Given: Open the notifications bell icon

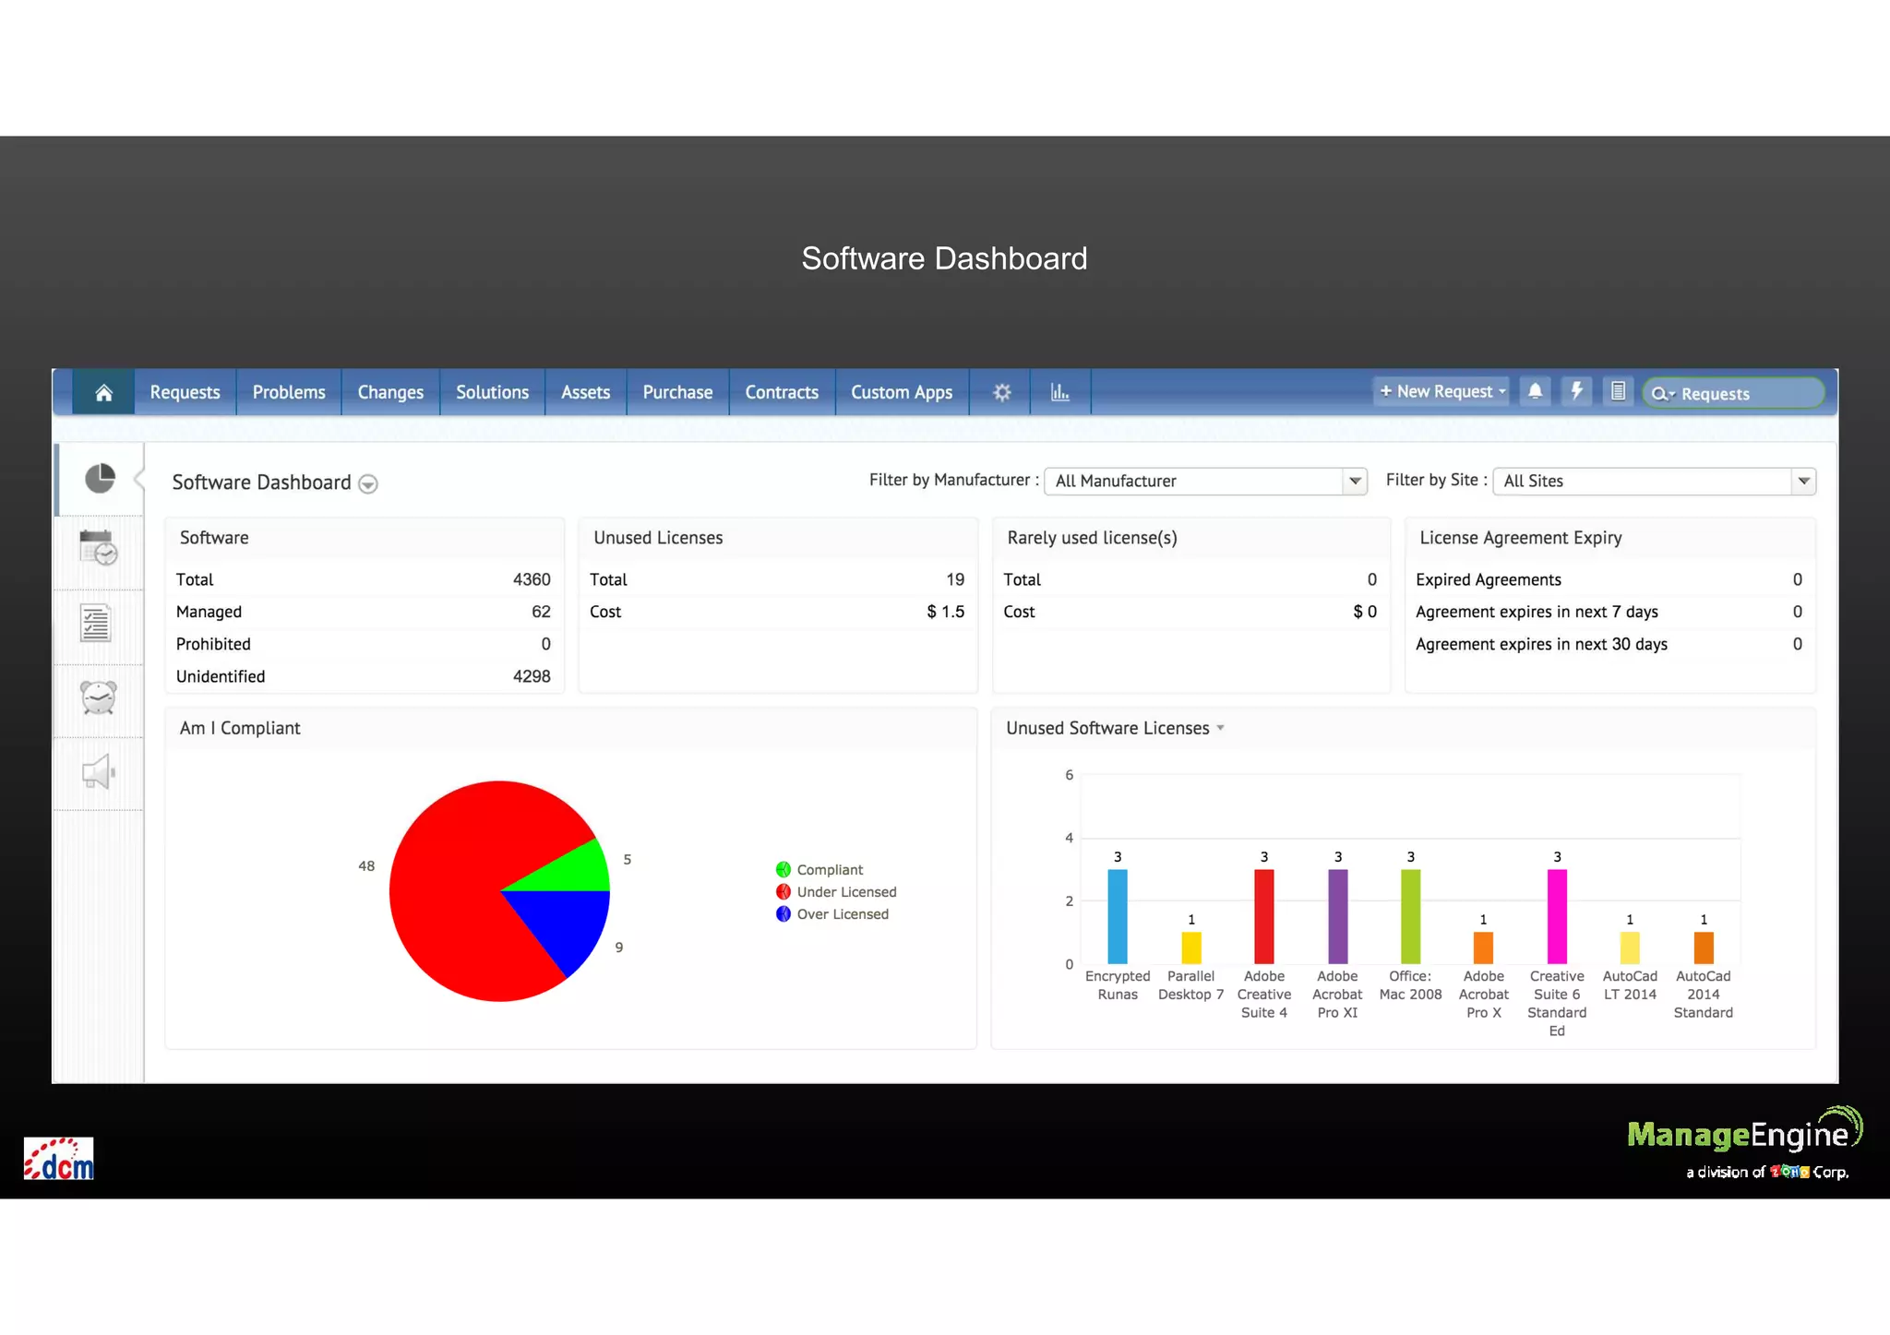Looking at the screenshot, I should point(1535,391).
